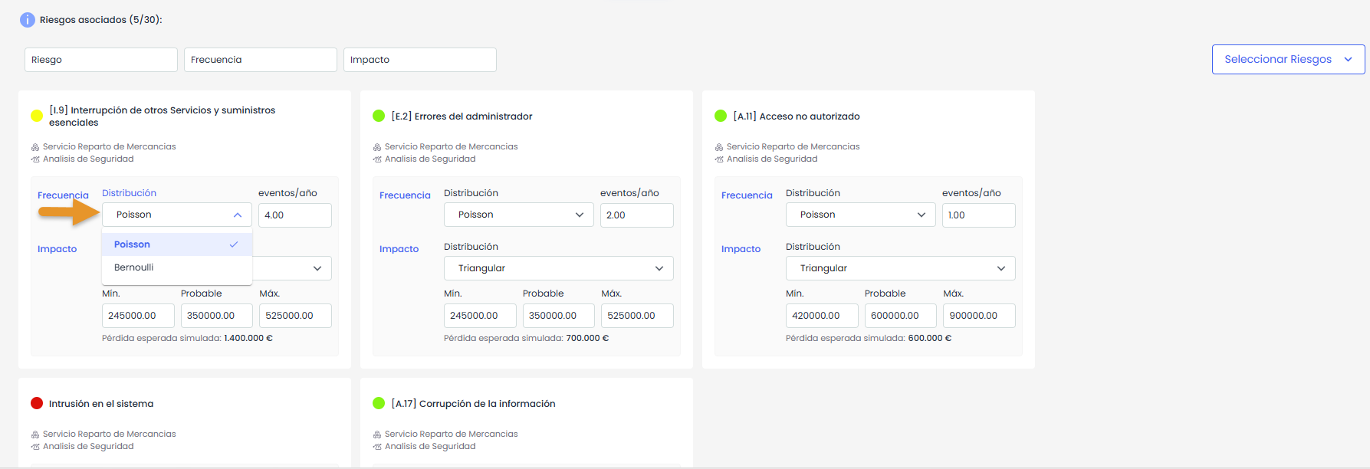Click the service icon in Corrupción de la información card

point(377,435)
